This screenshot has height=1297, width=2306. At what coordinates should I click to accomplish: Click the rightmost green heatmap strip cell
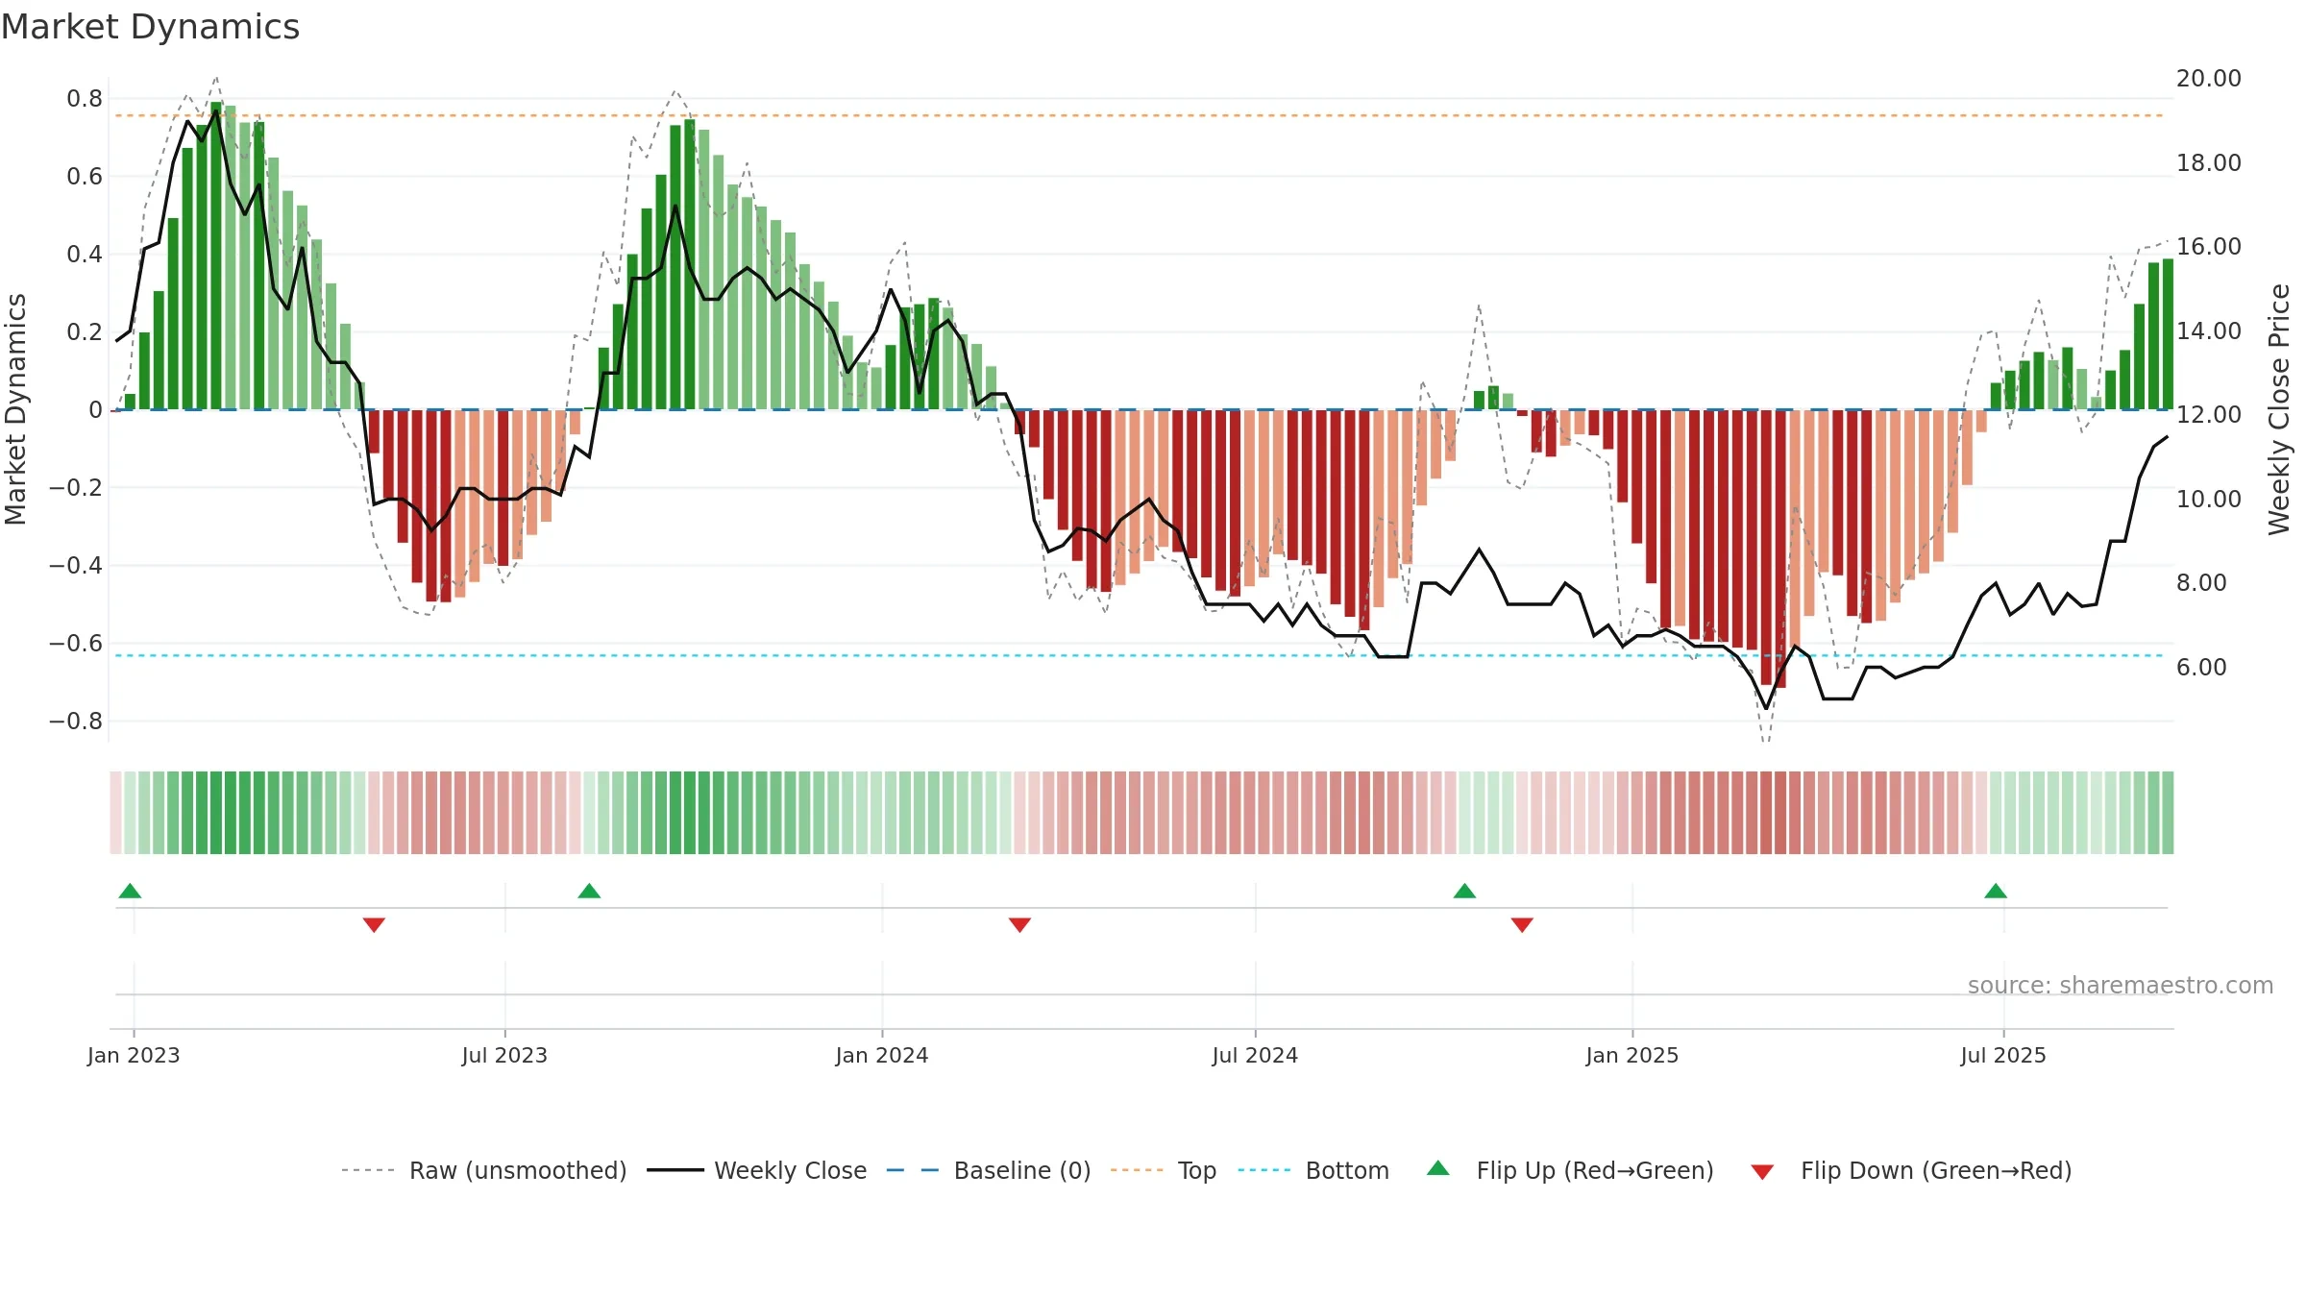point(2168,813)
